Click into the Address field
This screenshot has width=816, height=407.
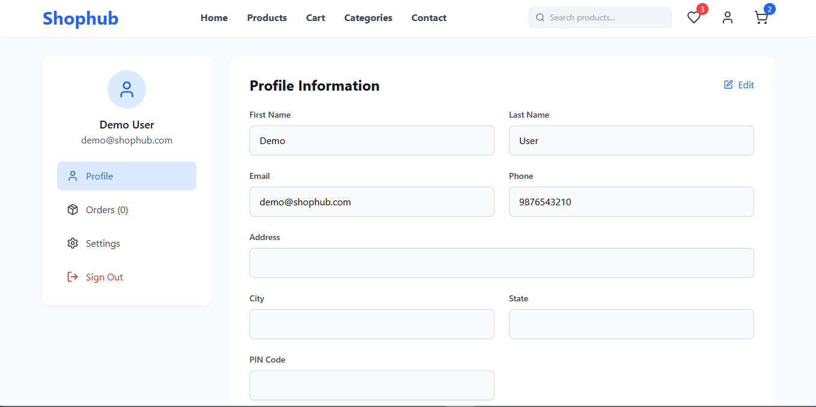point(501,263)
